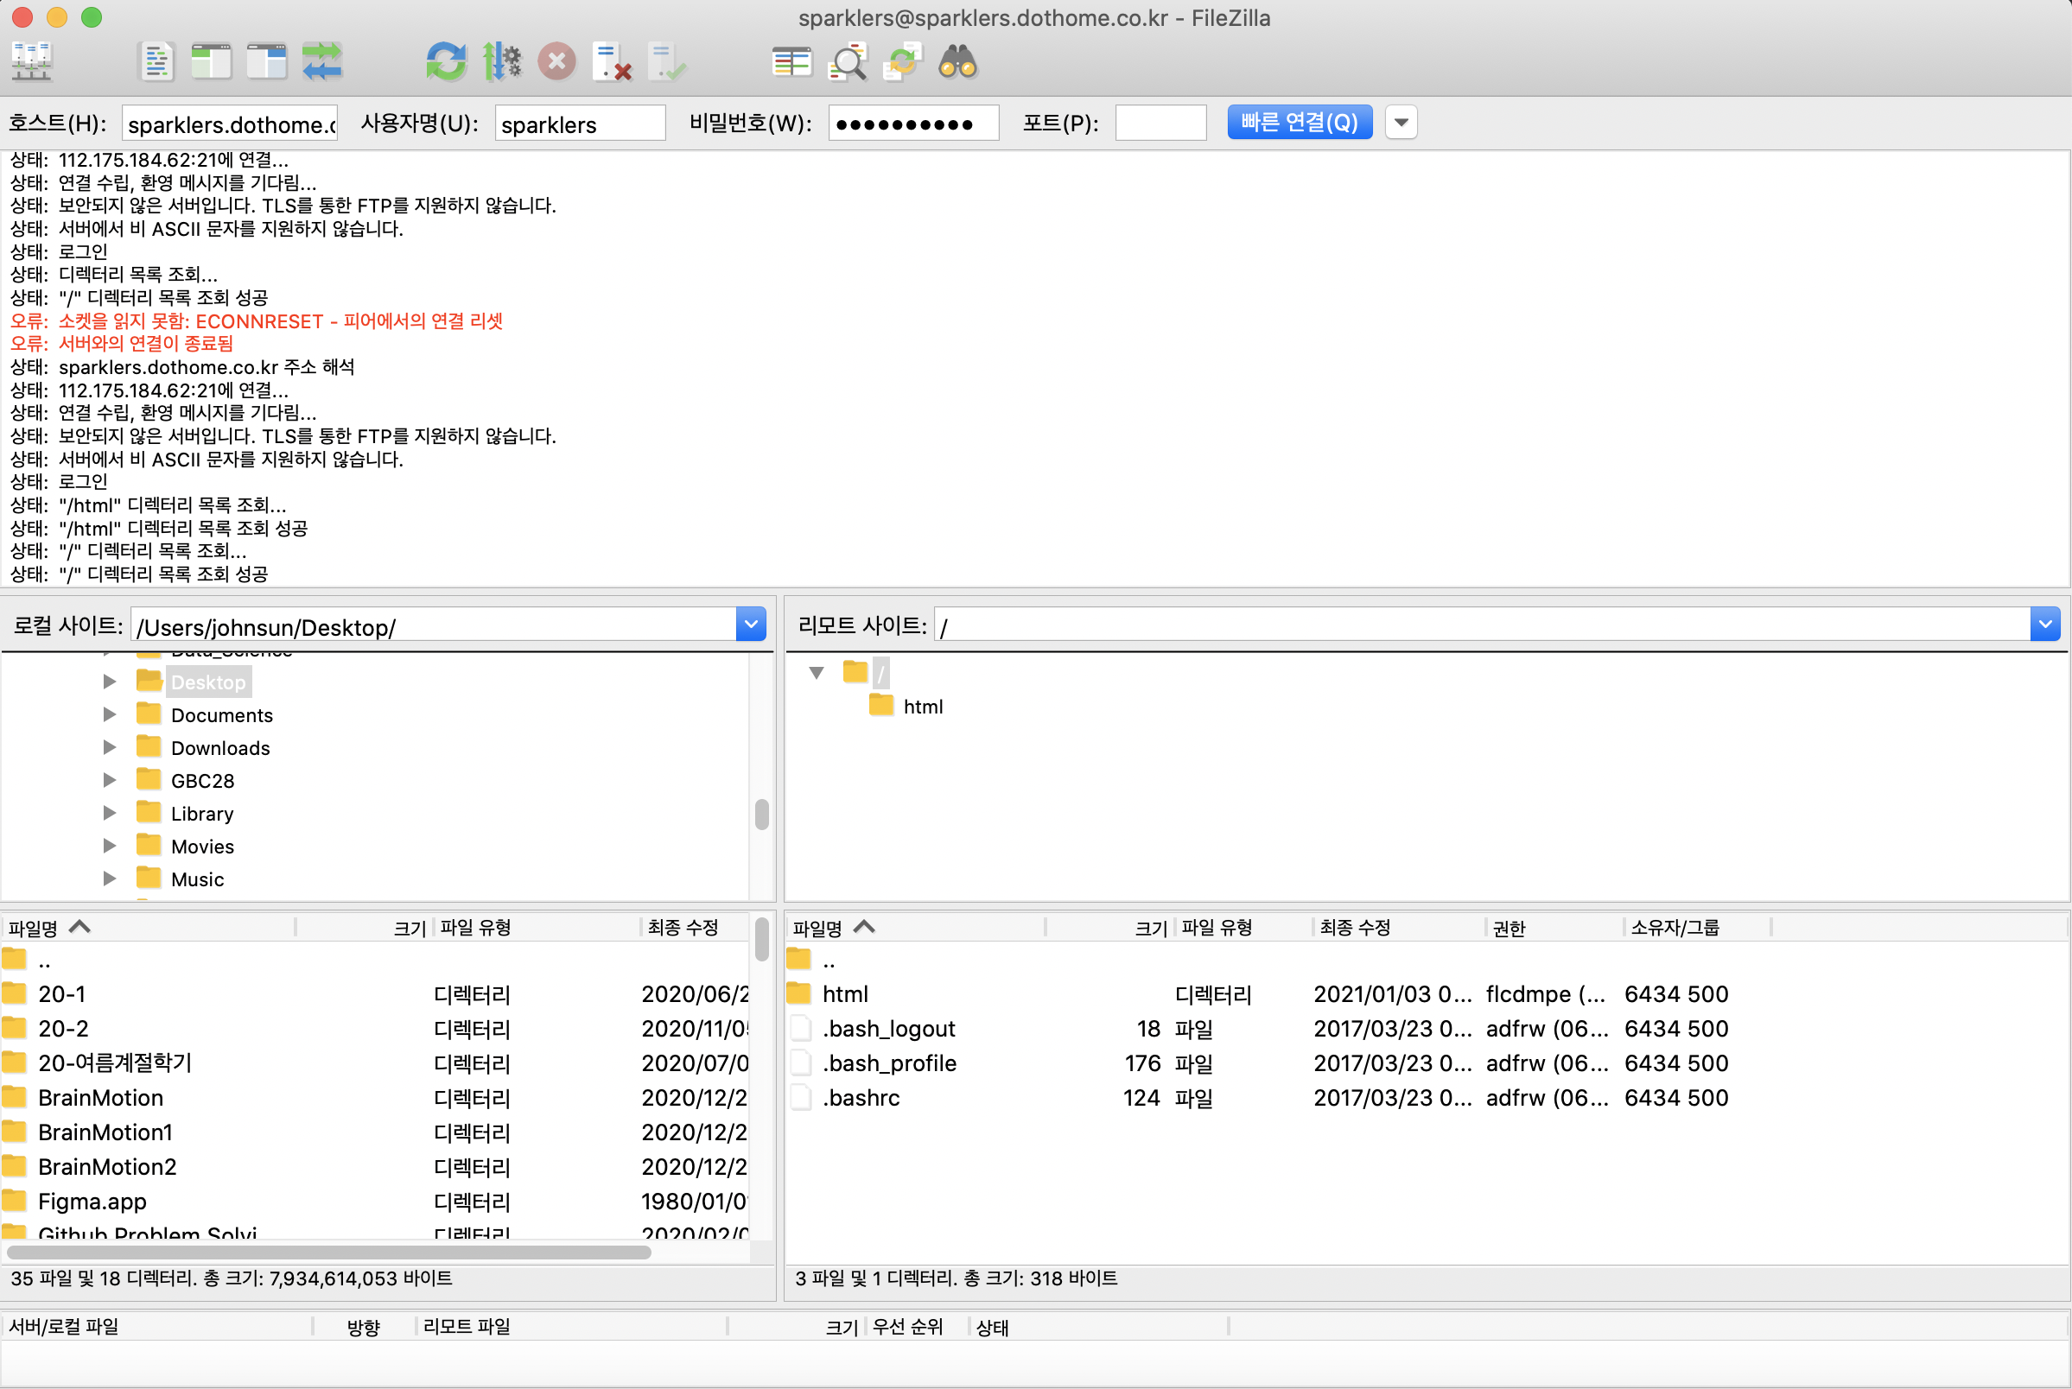Select the BrainMotion1 folder row

[x=375, y=1132]
